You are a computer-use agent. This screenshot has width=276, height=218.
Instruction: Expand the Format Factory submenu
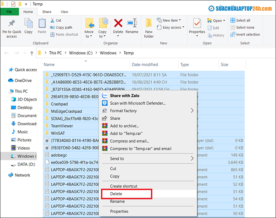148,111
